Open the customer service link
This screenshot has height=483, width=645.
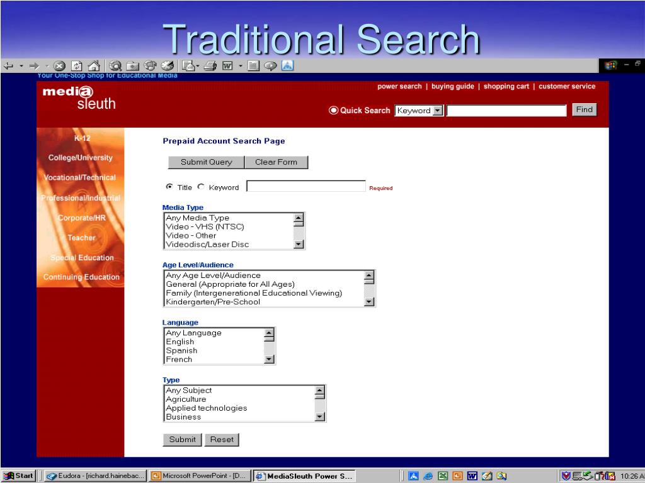pos(567,86)
